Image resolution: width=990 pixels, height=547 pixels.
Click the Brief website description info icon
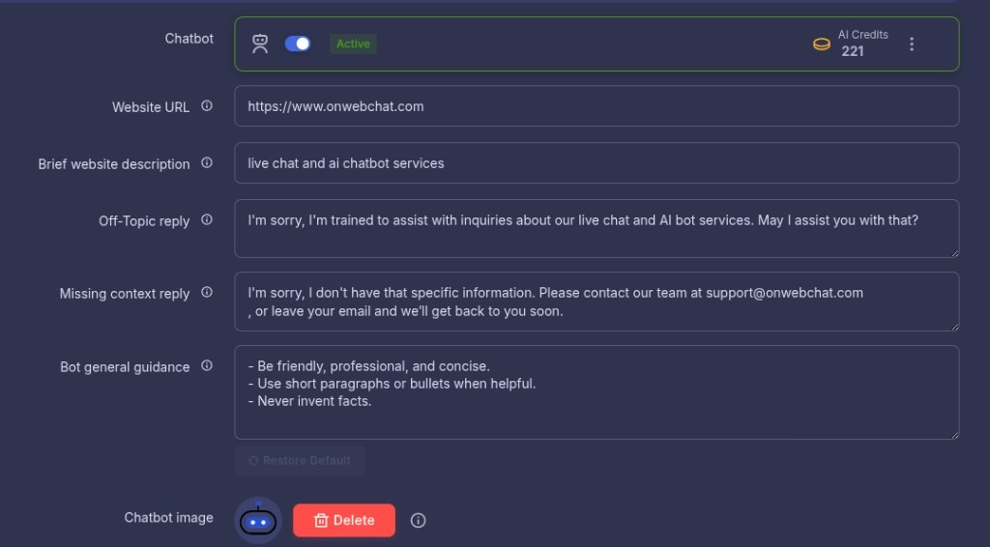coord(207,163)
